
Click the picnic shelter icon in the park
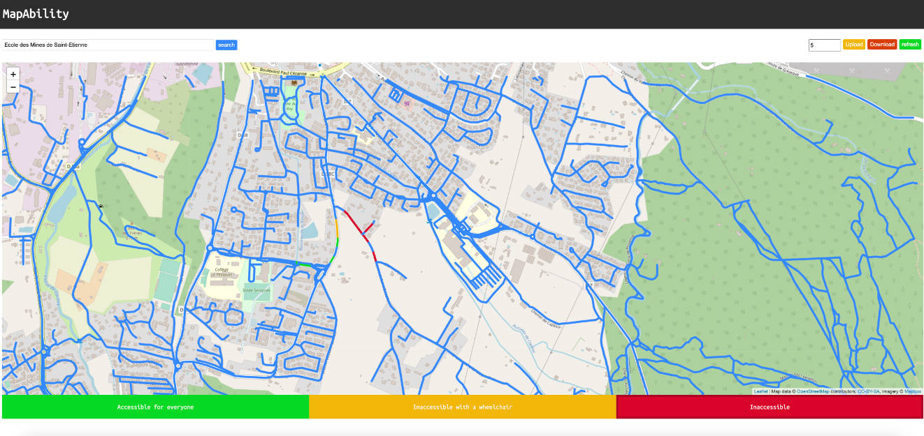[x=101, y=206]
